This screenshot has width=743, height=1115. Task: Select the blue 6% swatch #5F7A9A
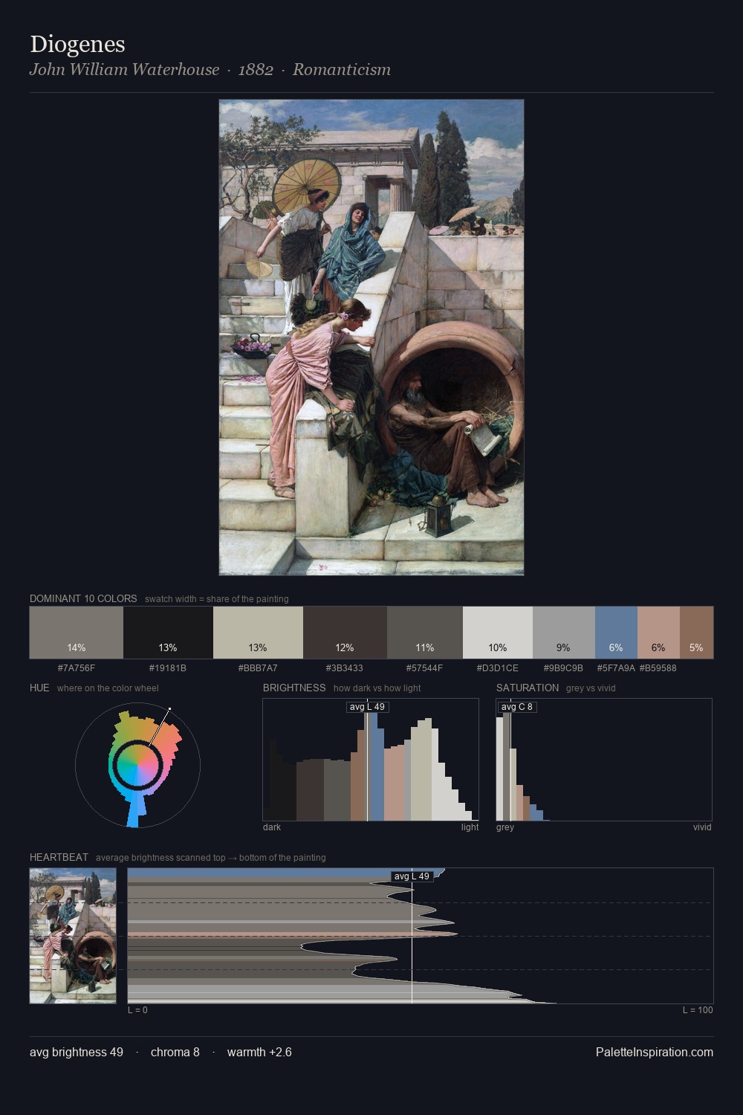pos(616,633)
